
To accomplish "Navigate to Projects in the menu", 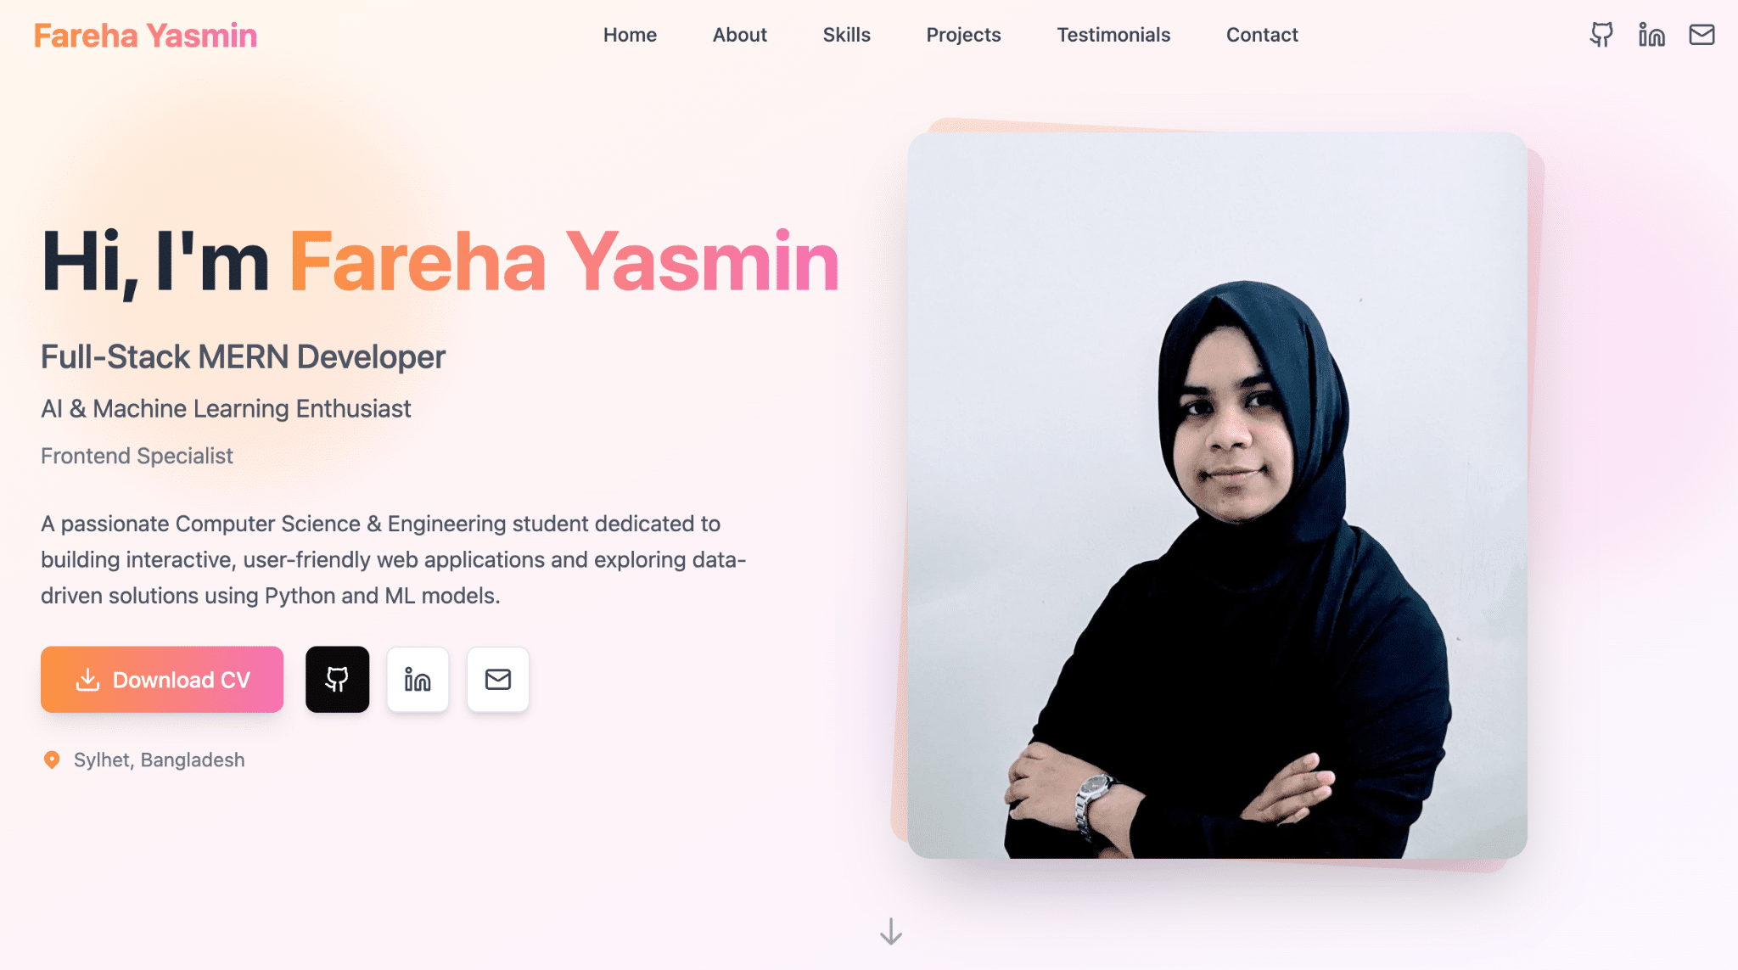I will 963,35.
